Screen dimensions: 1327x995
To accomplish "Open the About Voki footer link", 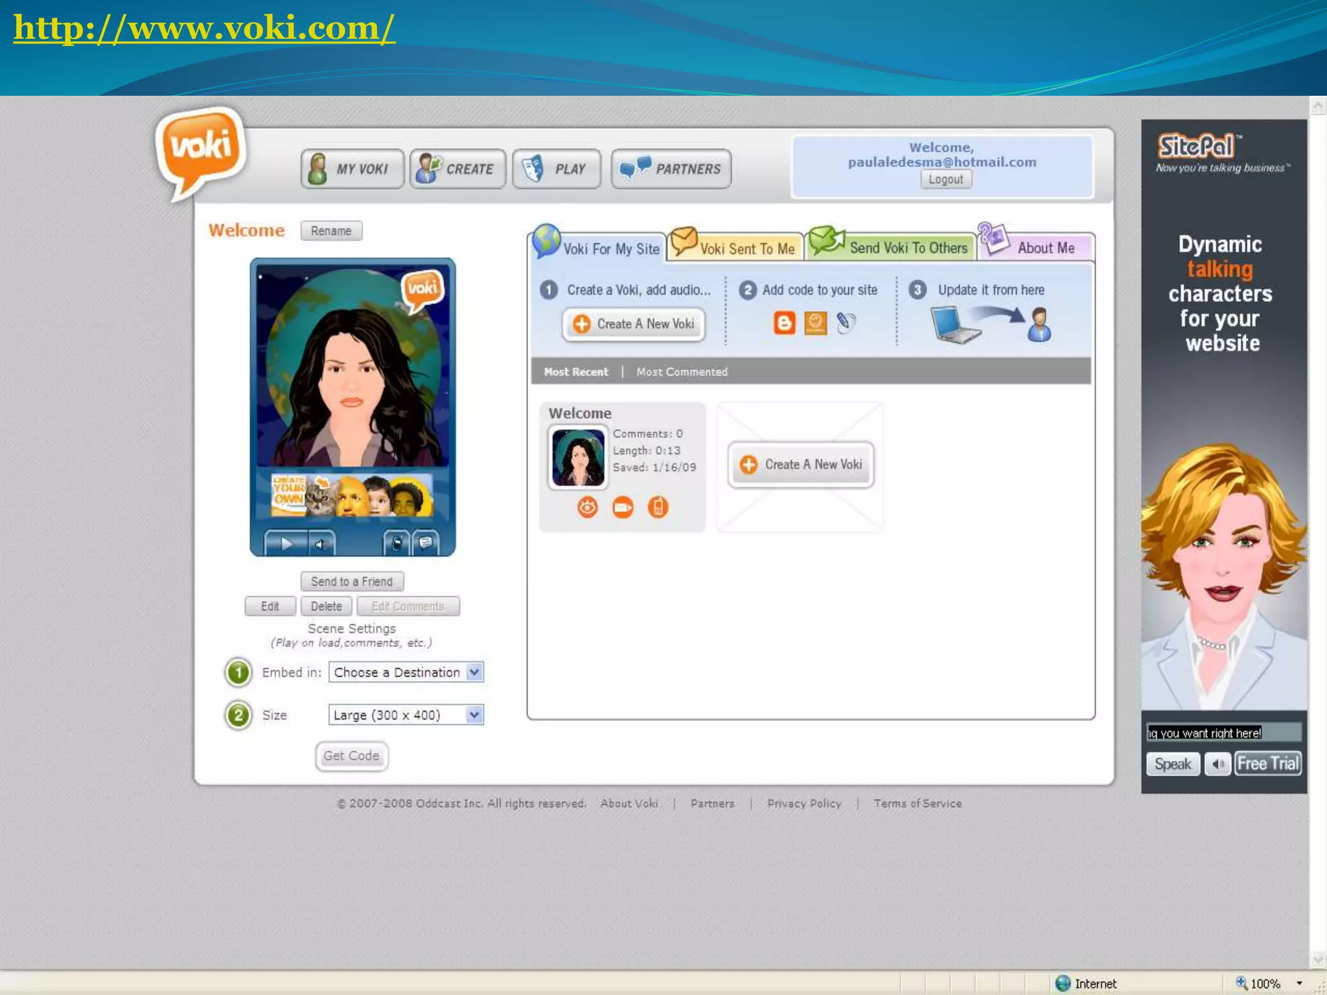I will (x=629, y=803).
